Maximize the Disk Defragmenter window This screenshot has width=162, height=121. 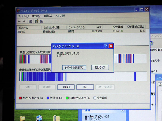141,10
